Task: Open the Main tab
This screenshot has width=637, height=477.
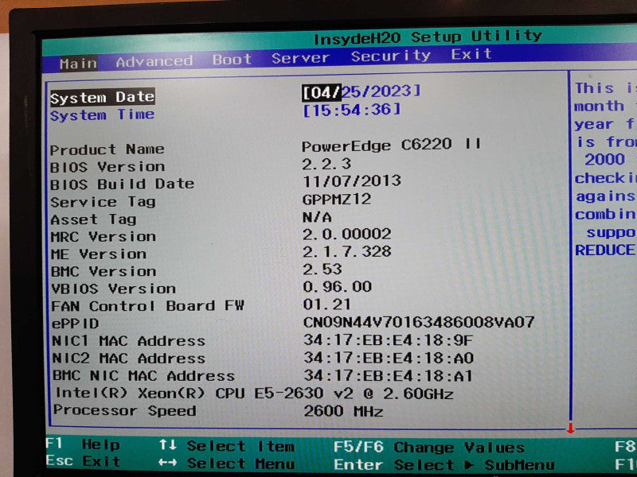Action: (x=78, y=64)
